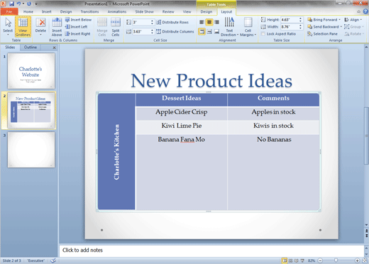Expand the Cell Margins dropdown
369x264 pixels.
(x=248, y=27)
